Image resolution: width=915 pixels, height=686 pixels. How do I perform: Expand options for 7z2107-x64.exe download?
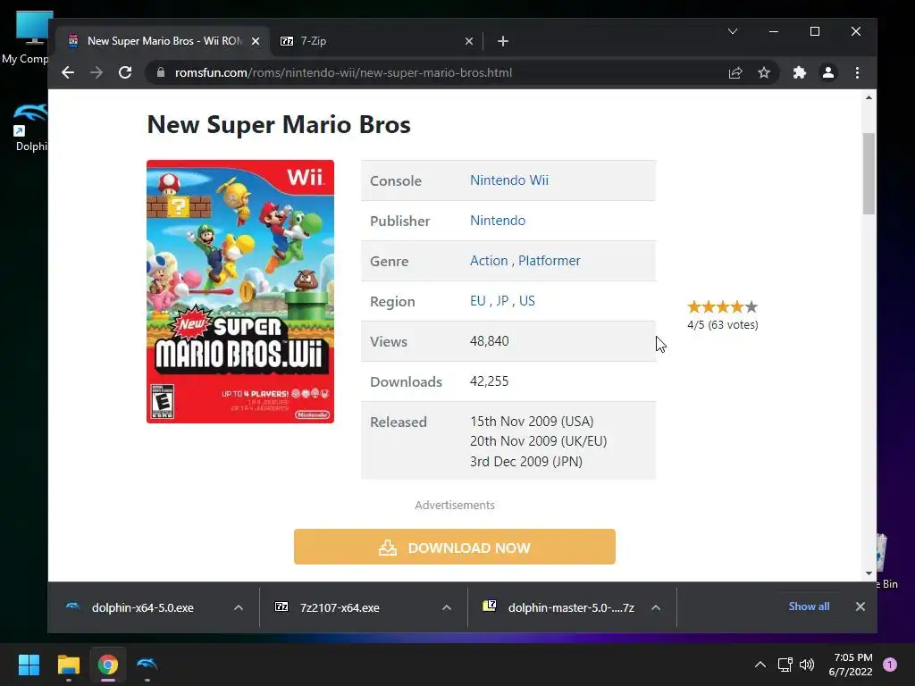pos(447,607)
